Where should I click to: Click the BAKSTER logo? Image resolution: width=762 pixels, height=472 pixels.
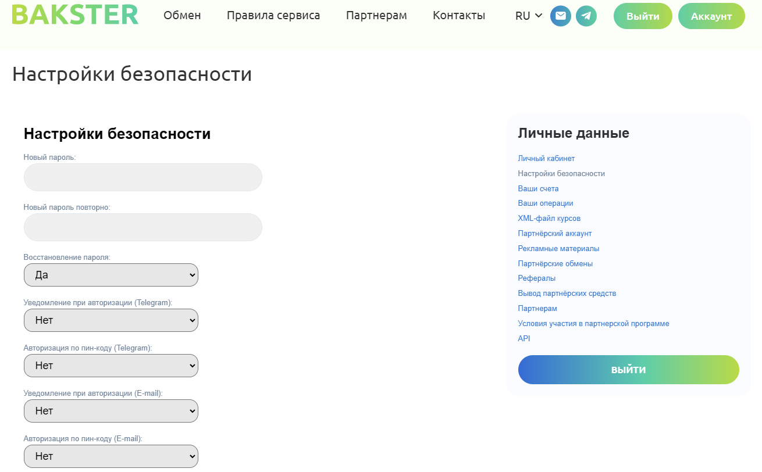75,15
